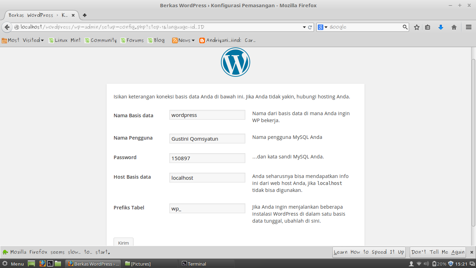
Task: Open the user applet in system tray
Action: click(411, 264)
